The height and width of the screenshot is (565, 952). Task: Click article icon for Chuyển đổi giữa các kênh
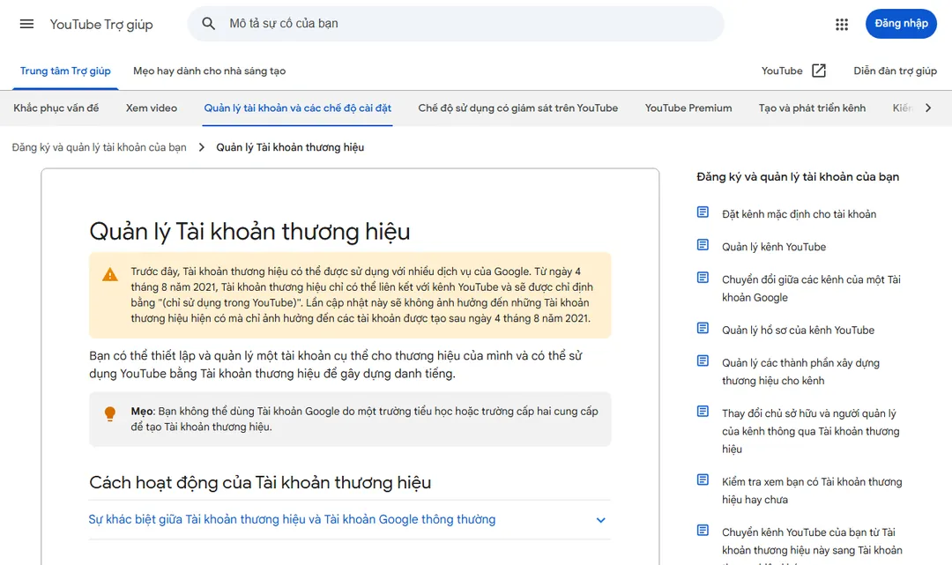703,278
